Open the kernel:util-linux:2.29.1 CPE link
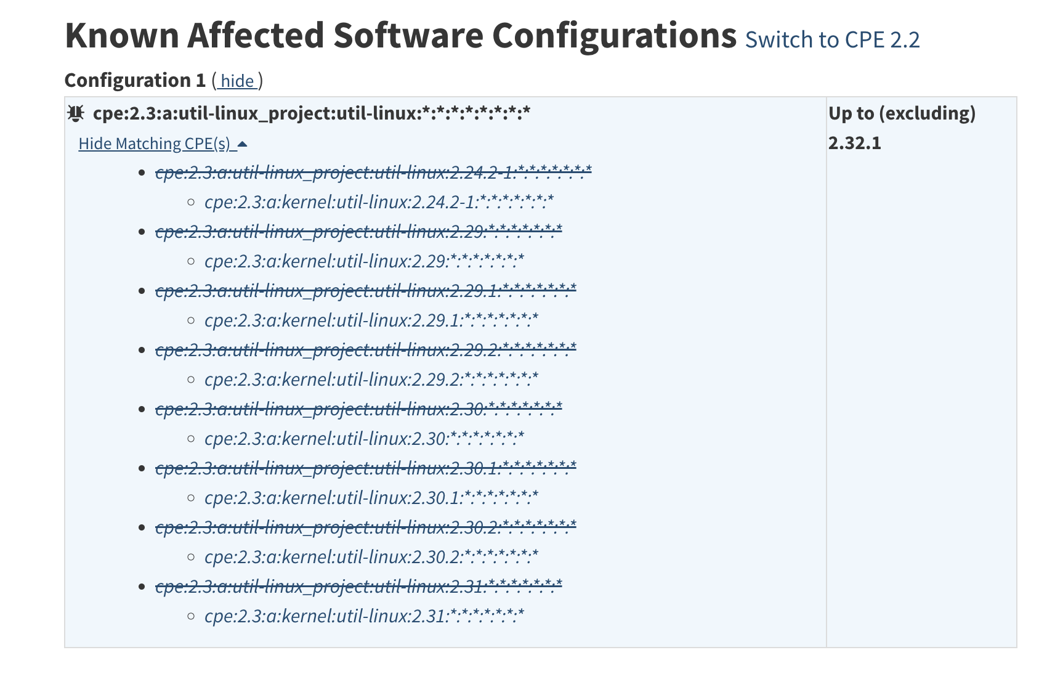This screenshot has height=679, width=1047. [372, 320]
